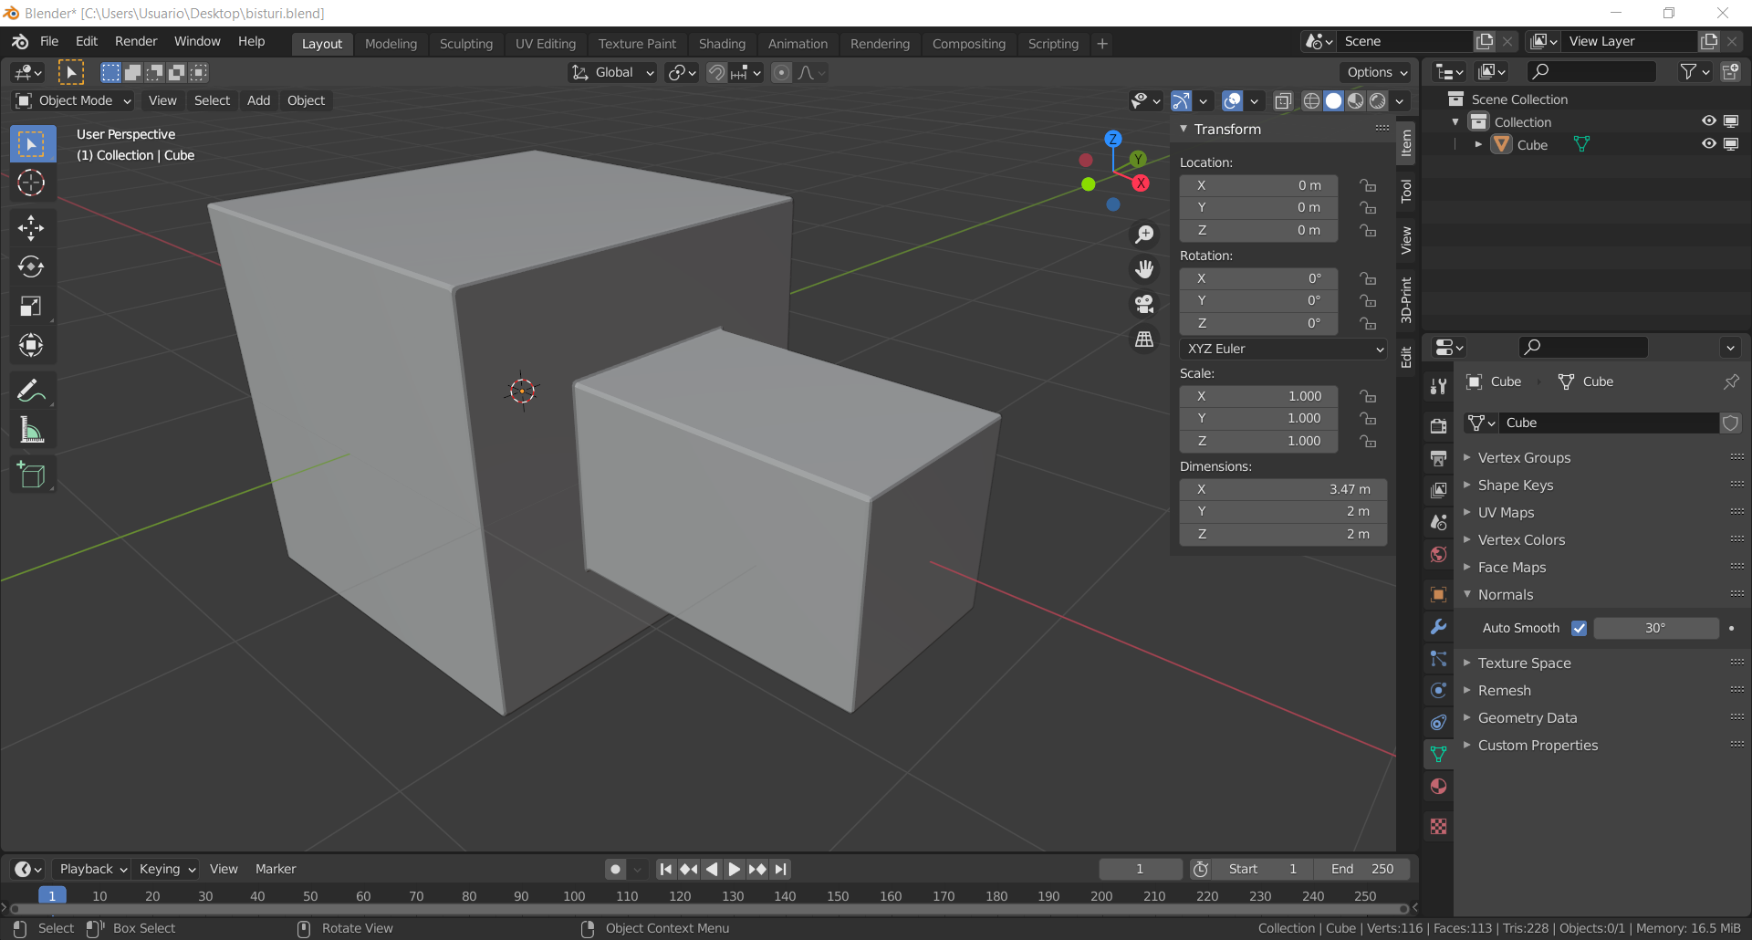The width and height of the screenshot is (1752, 940).
Task: Expand the UV Maps panel
Action: [x=1506, y=513]
